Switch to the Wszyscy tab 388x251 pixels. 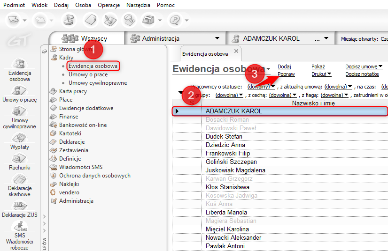(86, 38)
